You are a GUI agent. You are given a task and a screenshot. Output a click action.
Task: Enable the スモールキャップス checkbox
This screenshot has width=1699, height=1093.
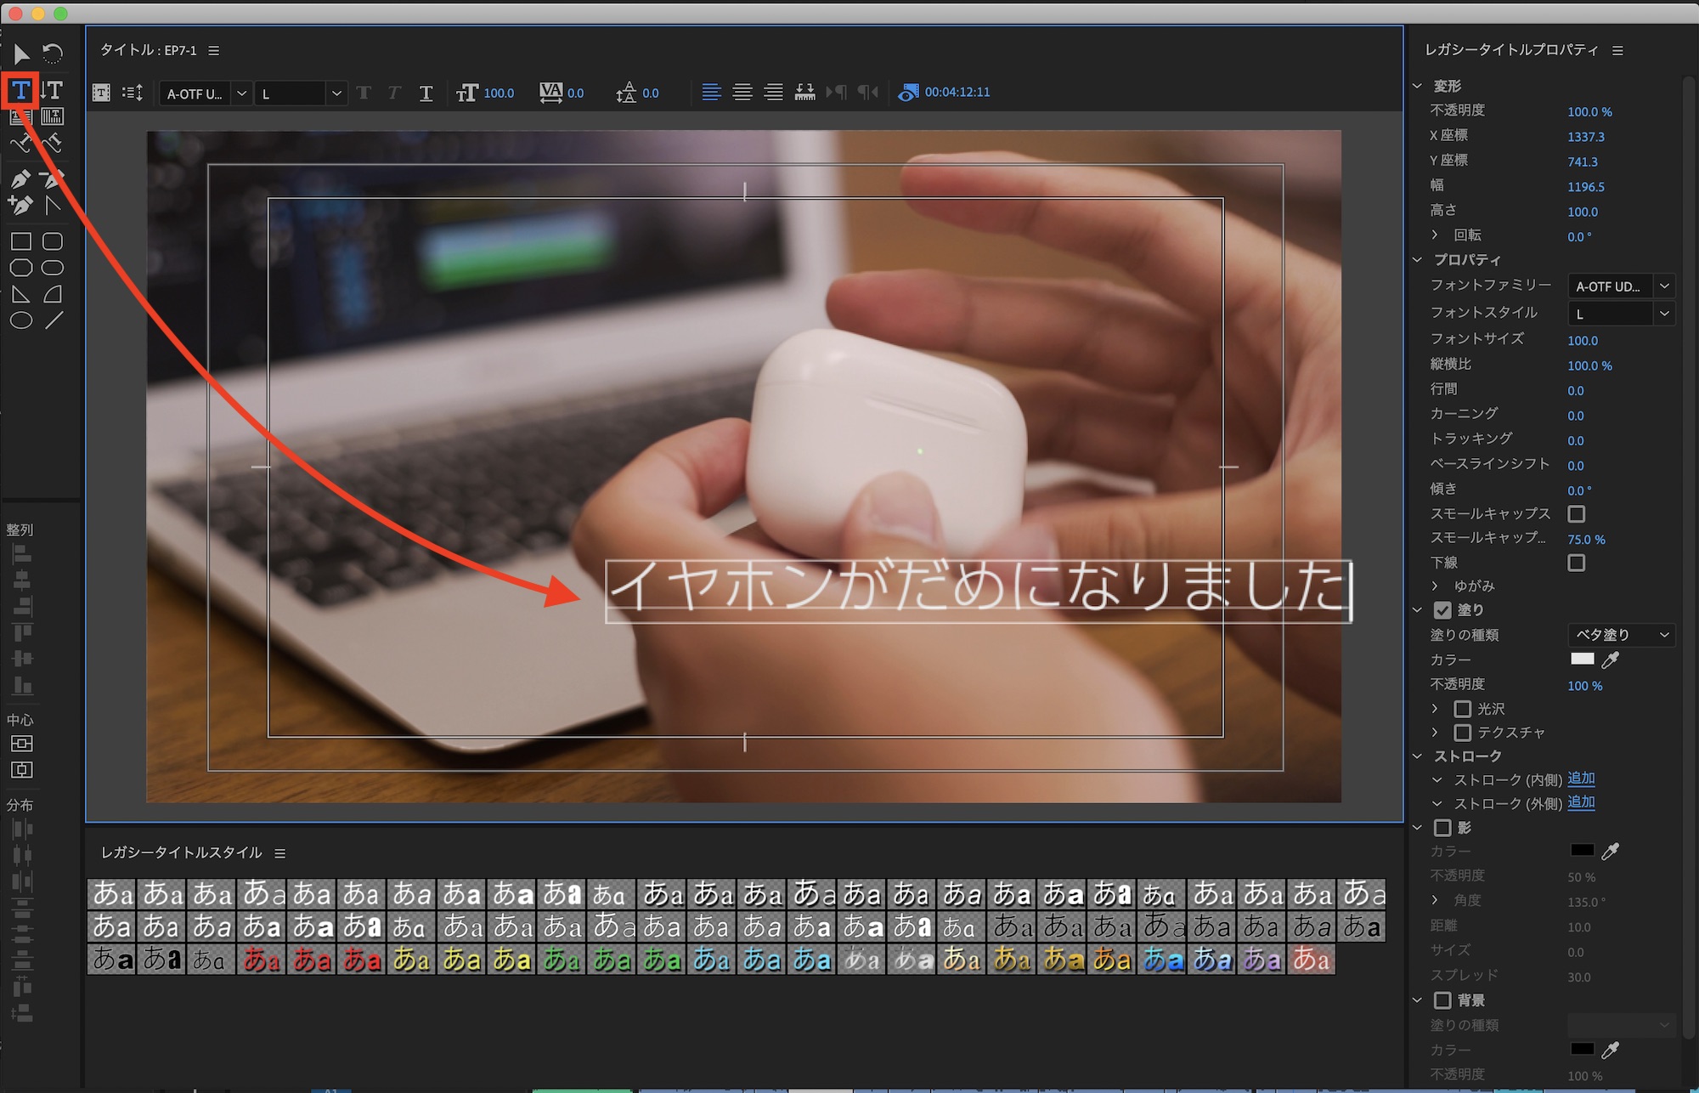pyautogui.click(x=1577, y=513)
